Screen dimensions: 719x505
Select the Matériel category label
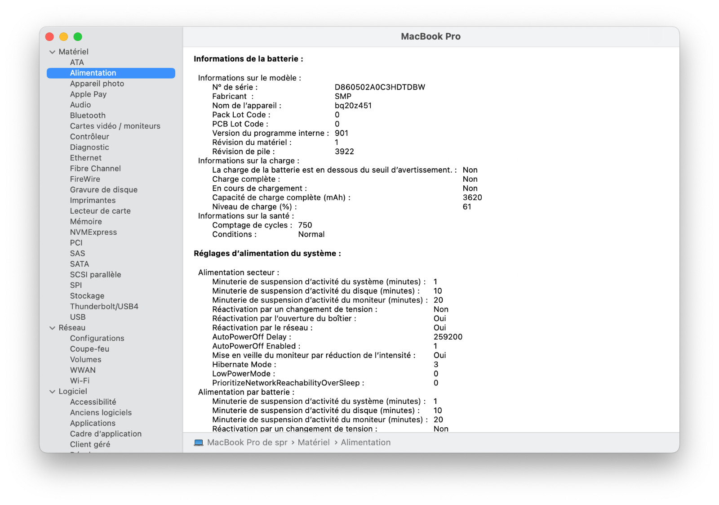tap(74, 52)
